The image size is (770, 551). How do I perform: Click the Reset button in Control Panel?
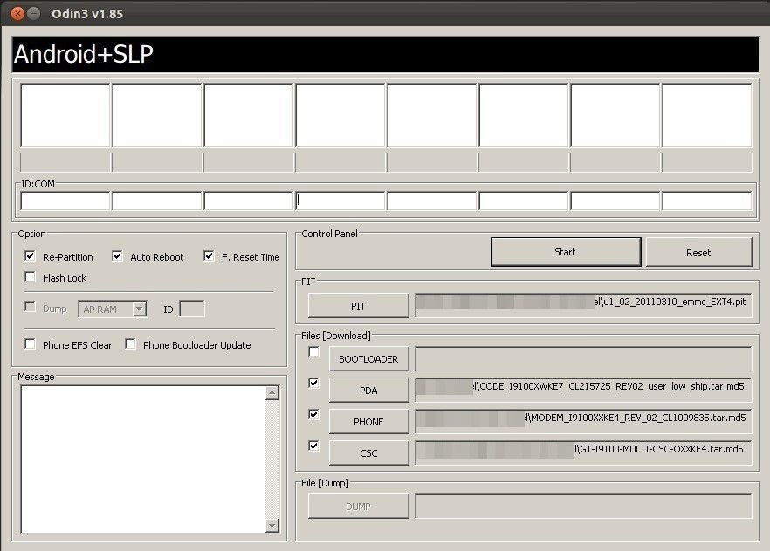pyautogui.click(x=698, y=253)
